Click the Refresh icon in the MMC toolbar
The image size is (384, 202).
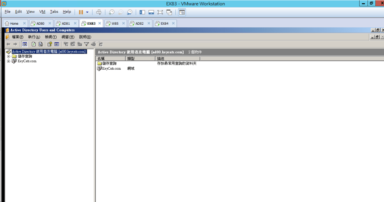coord(34,44)
